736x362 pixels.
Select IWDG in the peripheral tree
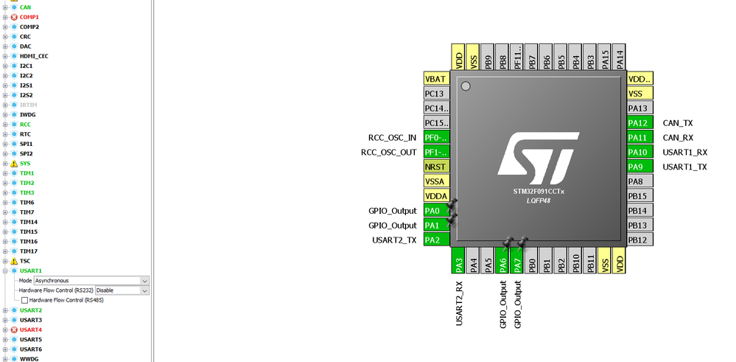pyautogui.click(x=27, y=114)
